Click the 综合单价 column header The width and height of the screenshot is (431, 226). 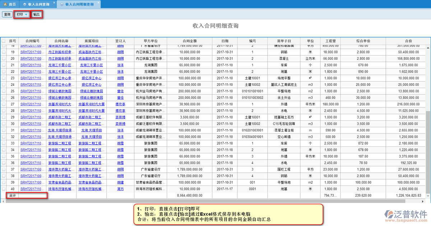click(363, 41)
